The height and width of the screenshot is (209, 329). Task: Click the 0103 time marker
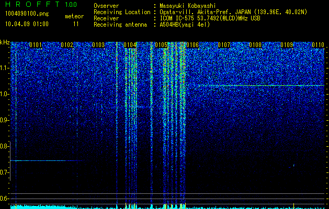98,45
